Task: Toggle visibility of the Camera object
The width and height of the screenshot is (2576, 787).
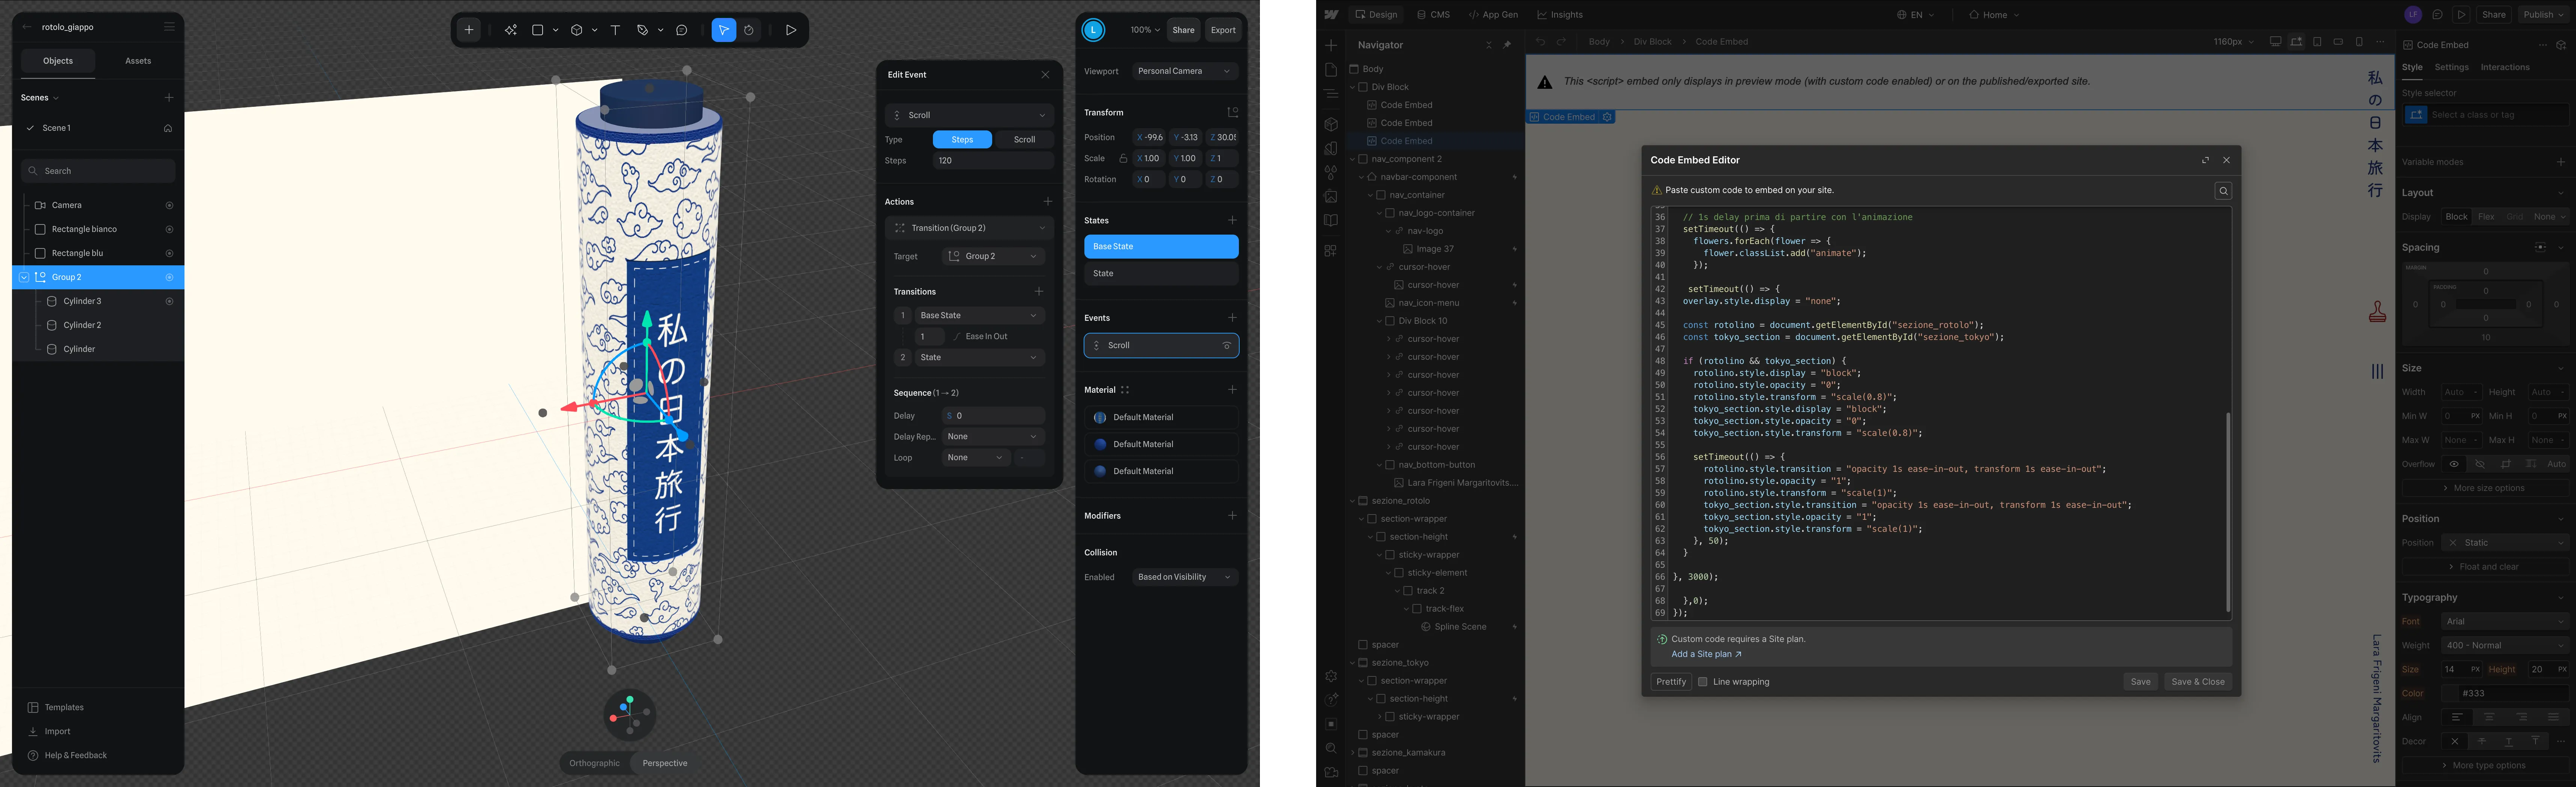Action: pos(169,205)
